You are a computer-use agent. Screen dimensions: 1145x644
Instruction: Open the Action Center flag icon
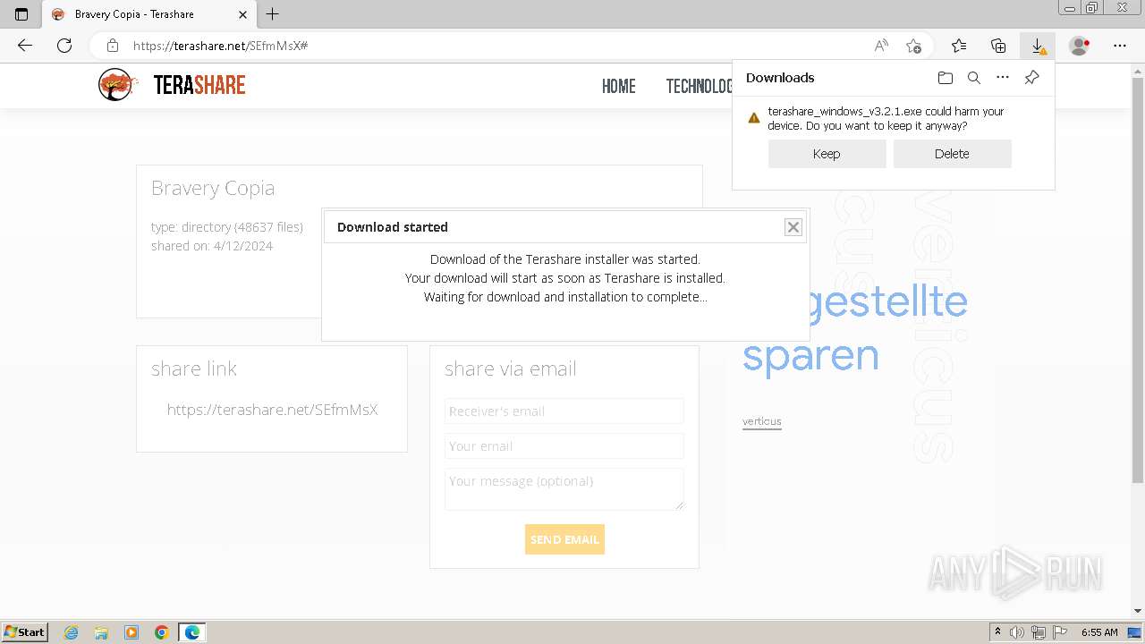click(x=1060, y=632)
